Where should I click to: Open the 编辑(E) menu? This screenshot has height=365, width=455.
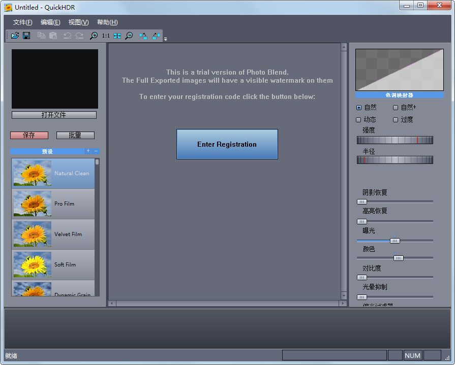[50, 22]
